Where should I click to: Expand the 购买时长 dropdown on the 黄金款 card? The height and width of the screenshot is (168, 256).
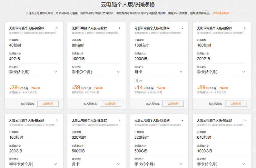coord(55,72)
